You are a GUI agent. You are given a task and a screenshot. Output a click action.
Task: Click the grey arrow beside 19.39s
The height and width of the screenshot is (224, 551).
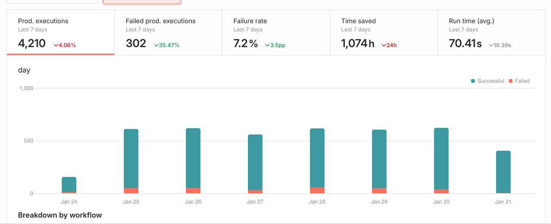[491, 45]
